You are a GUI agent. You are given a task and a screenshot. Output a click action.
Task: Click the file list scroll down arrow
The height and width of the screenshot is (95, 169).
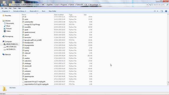pos(168,84)
